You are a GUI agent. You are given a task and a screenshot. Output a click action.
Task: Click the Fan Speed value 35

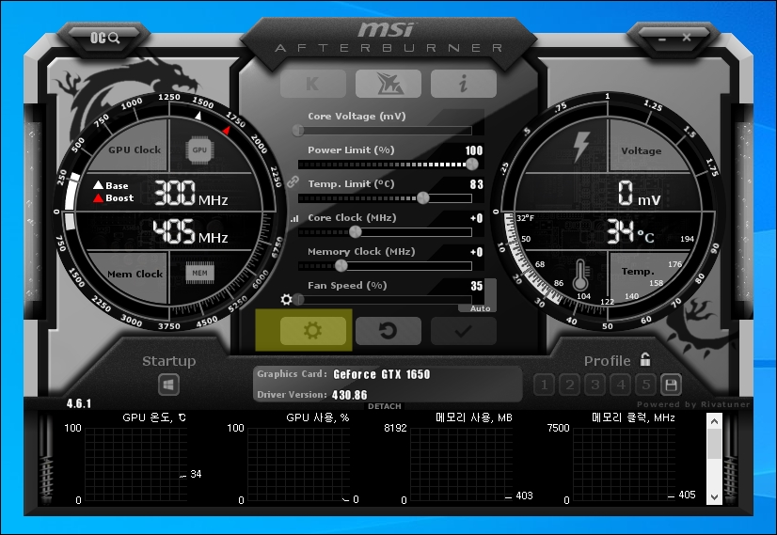(x=476, y=286)
